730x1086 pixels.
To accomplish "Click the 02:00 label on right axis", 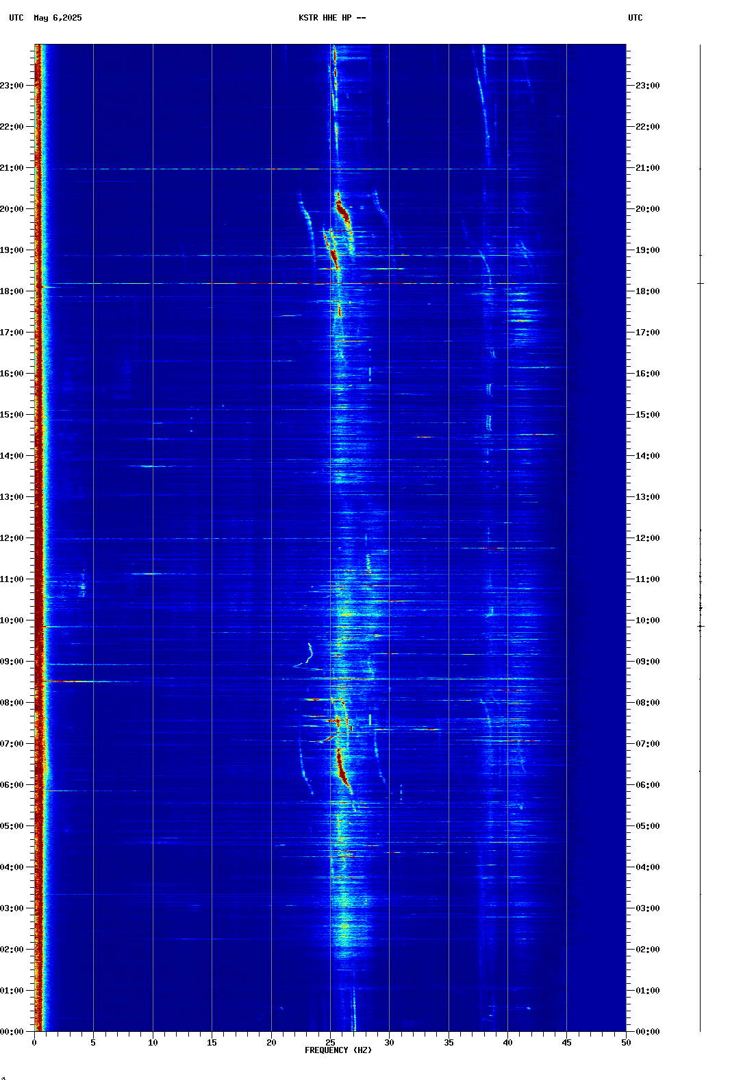I will click(x=648, y=950).
